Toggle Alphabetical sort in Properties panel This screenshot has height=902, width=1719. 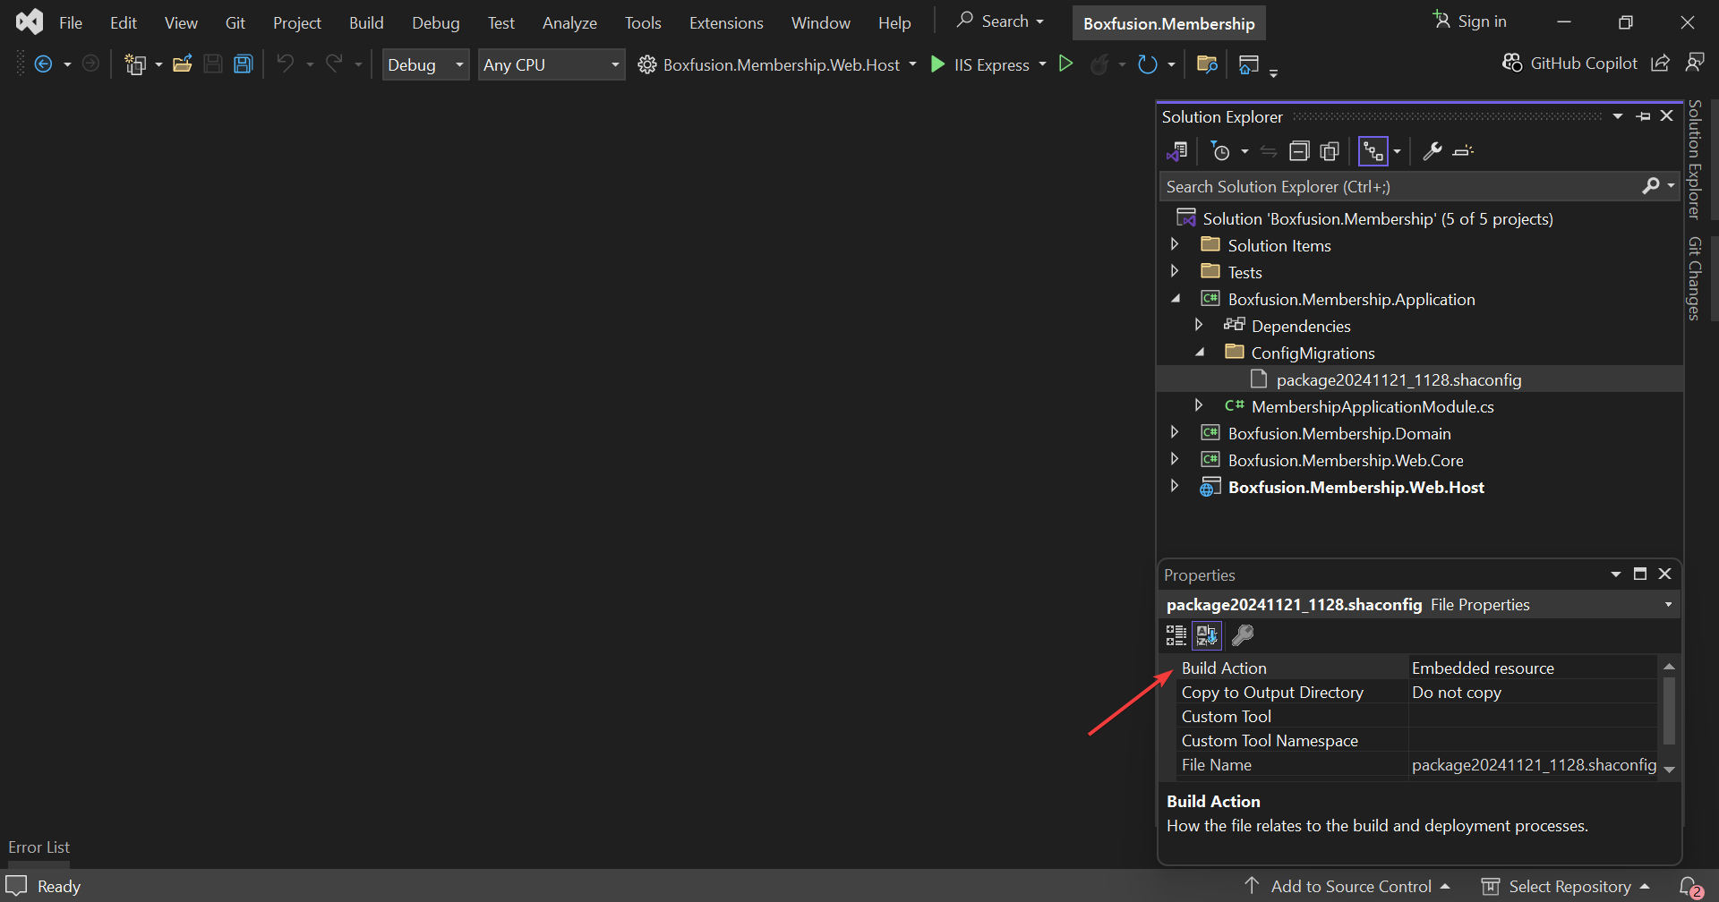[x=1207, y=636]
